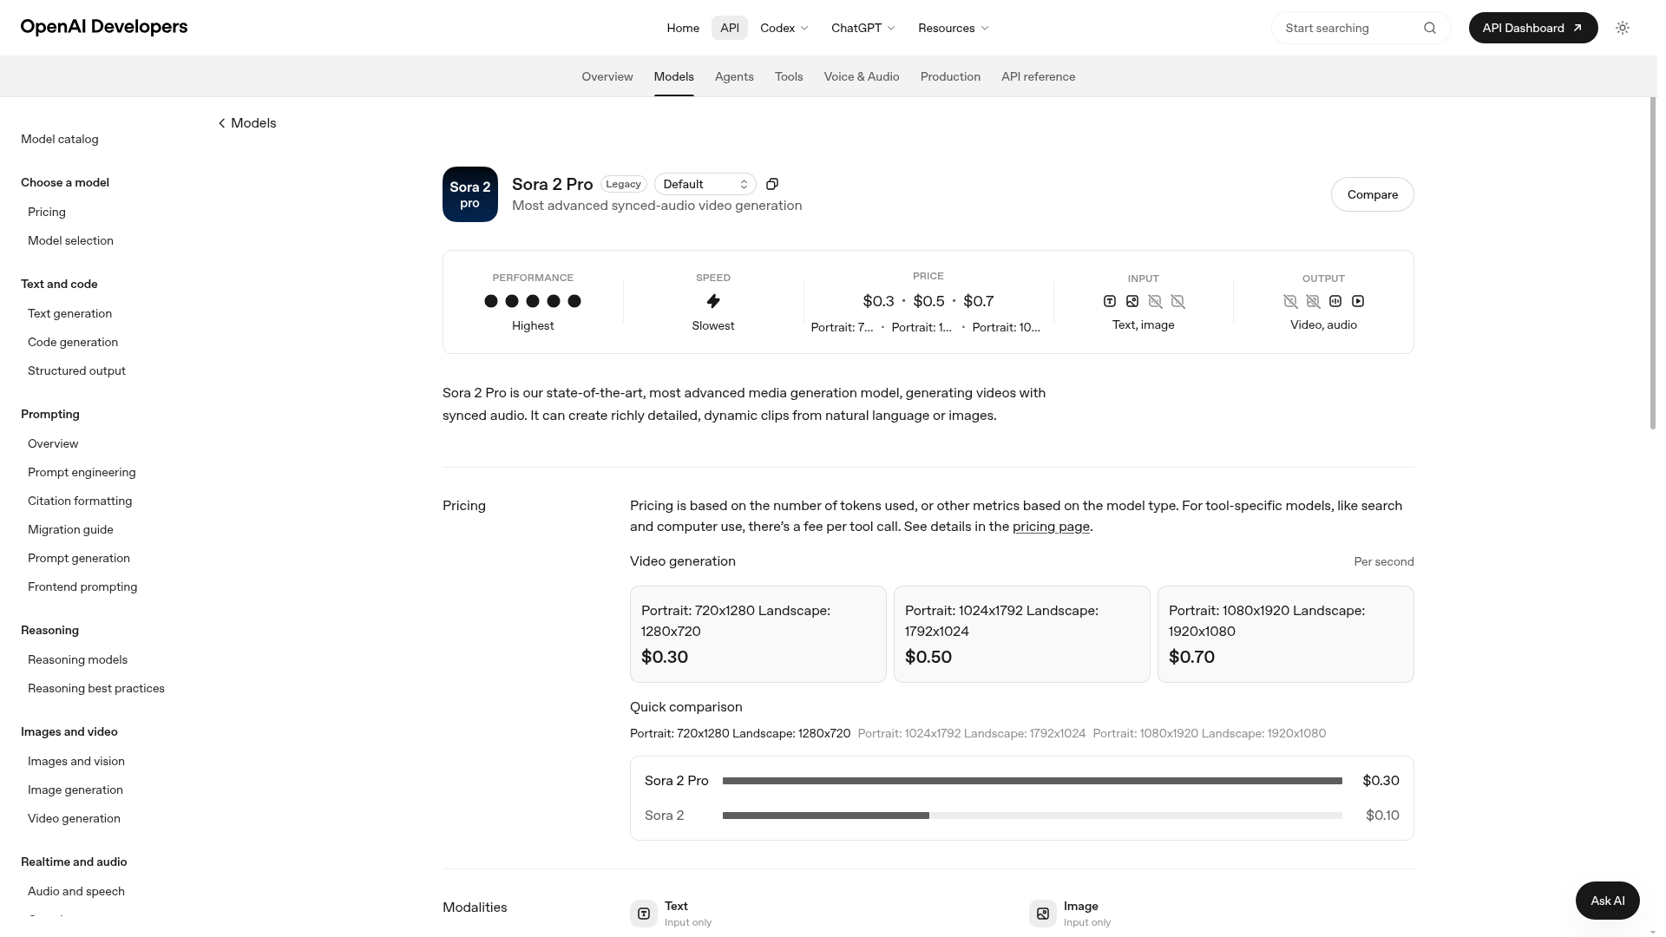The height and width of the screenshot is (937, 1666).
Task: Click the image input modality icon
Action: point(1132,301)
